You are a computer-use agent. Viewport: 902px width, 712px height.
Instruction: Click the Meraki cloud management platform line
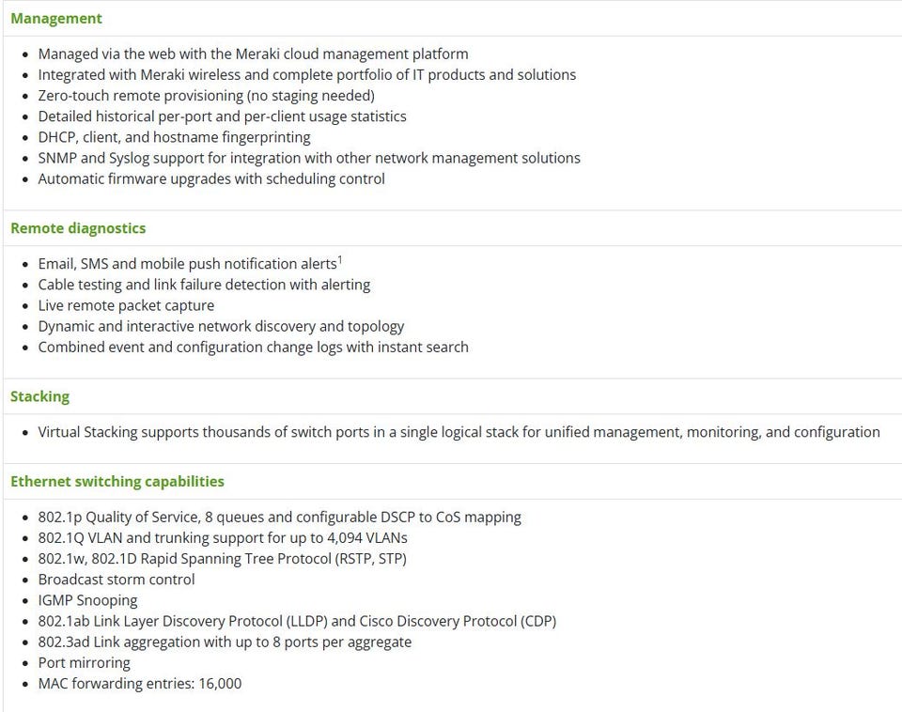click(x=253, y=54)
